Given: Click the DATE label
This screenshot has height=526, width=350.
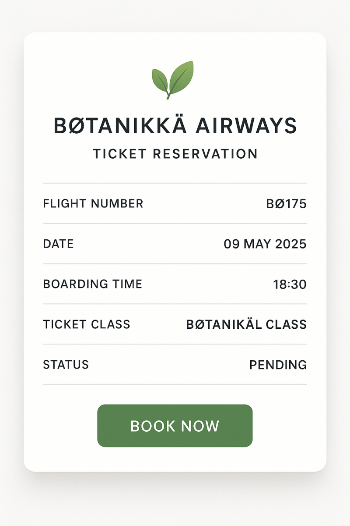Looking at the screenshot, I should pos(58,244).
